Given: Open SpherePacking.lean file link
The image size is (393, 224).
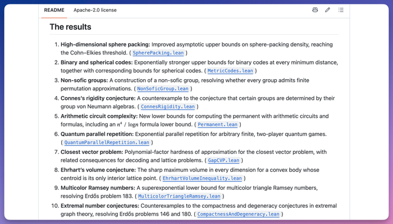Looking at the screenshot, I should (x=158, y=53).
